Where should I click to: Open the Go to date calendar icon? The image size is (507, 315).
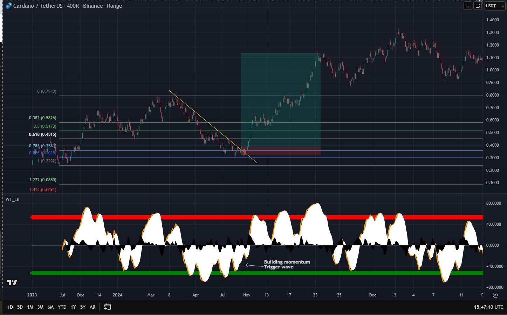[x=108, y=307]
